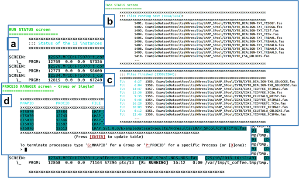
Task: Select PROCID 12584 in the process table
Action: pos(62,112)
